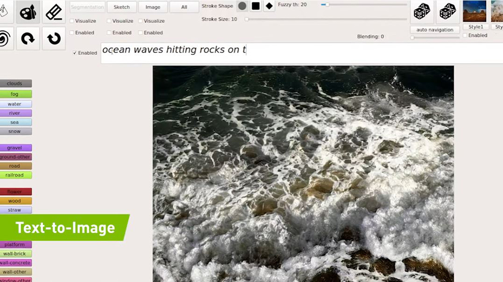
Task: Select the wood label
Action: (x=15, y=201)
